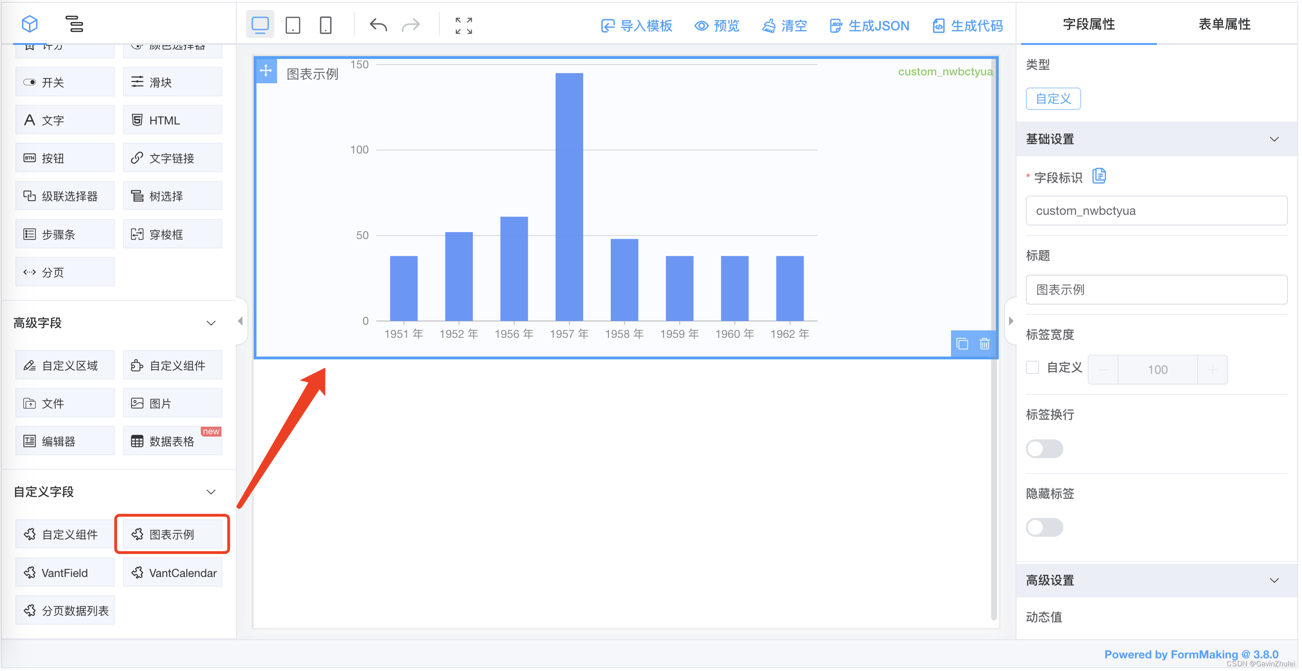
Task: Open the component library cube tab
Action: 30,24
